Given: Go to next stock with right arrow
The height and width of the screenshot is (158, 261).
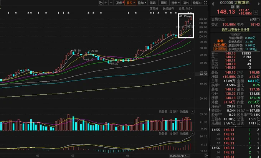Looking at the screenshot, I should click(x=259, y=4).
